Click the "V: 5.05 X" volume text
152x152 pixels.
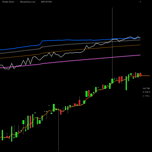point(146,92)
